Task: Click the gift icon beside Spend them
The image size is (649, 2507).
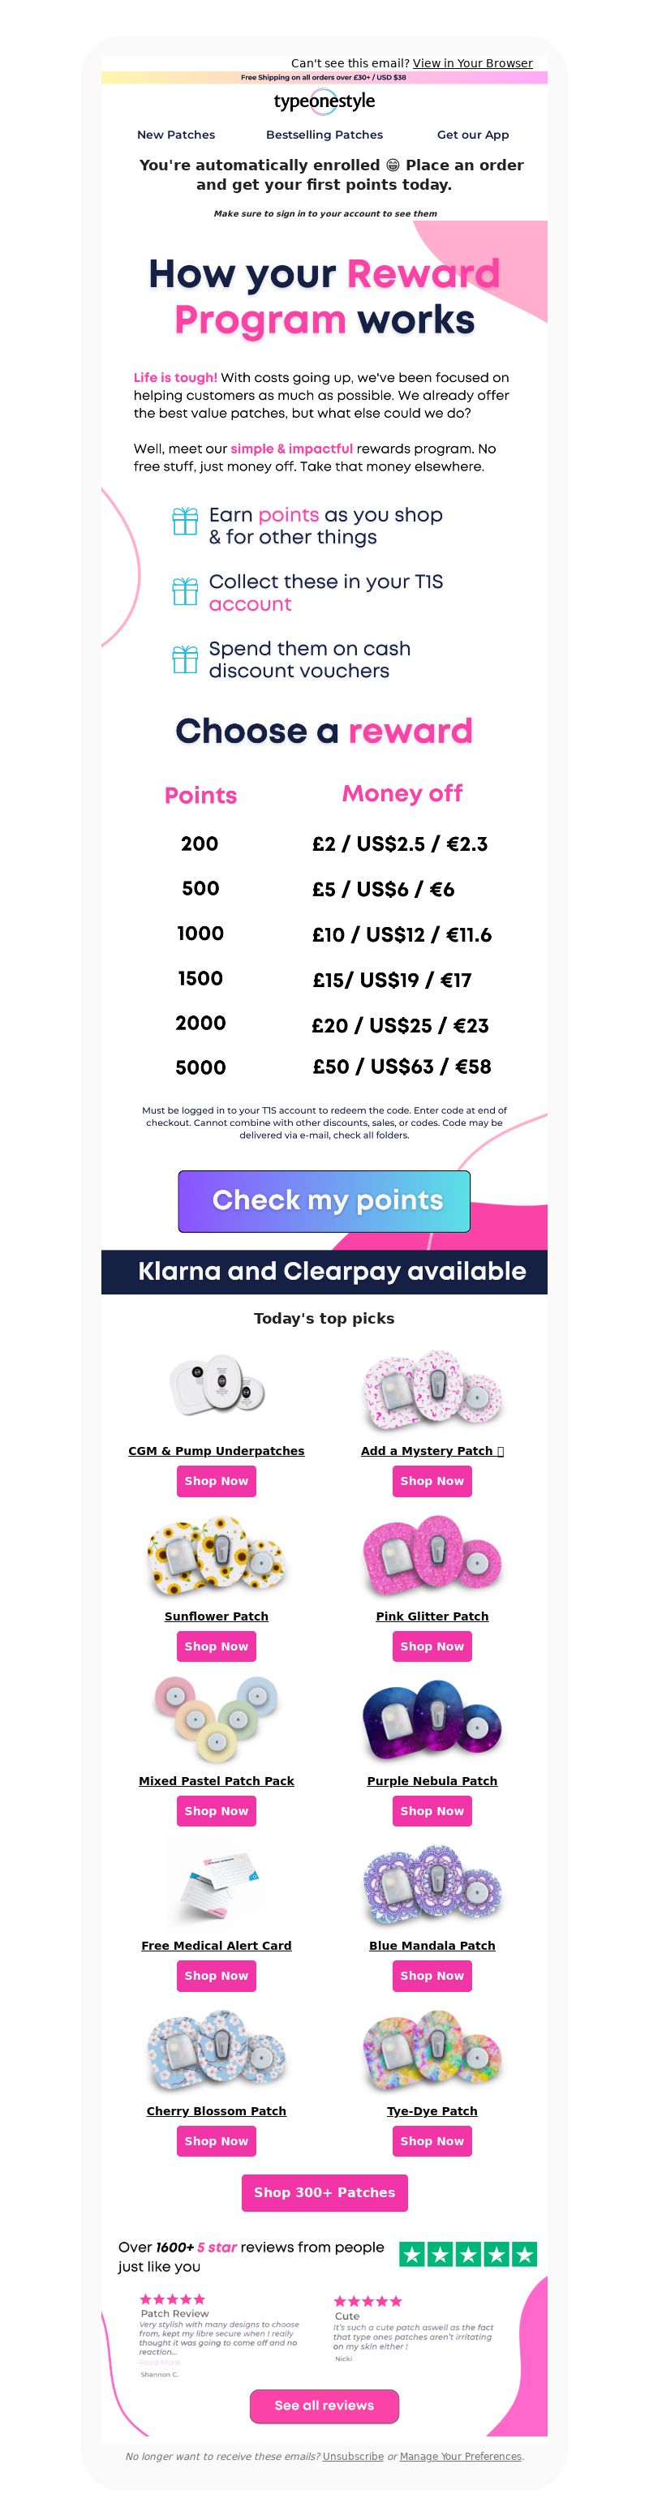Action: coord(185,659)
